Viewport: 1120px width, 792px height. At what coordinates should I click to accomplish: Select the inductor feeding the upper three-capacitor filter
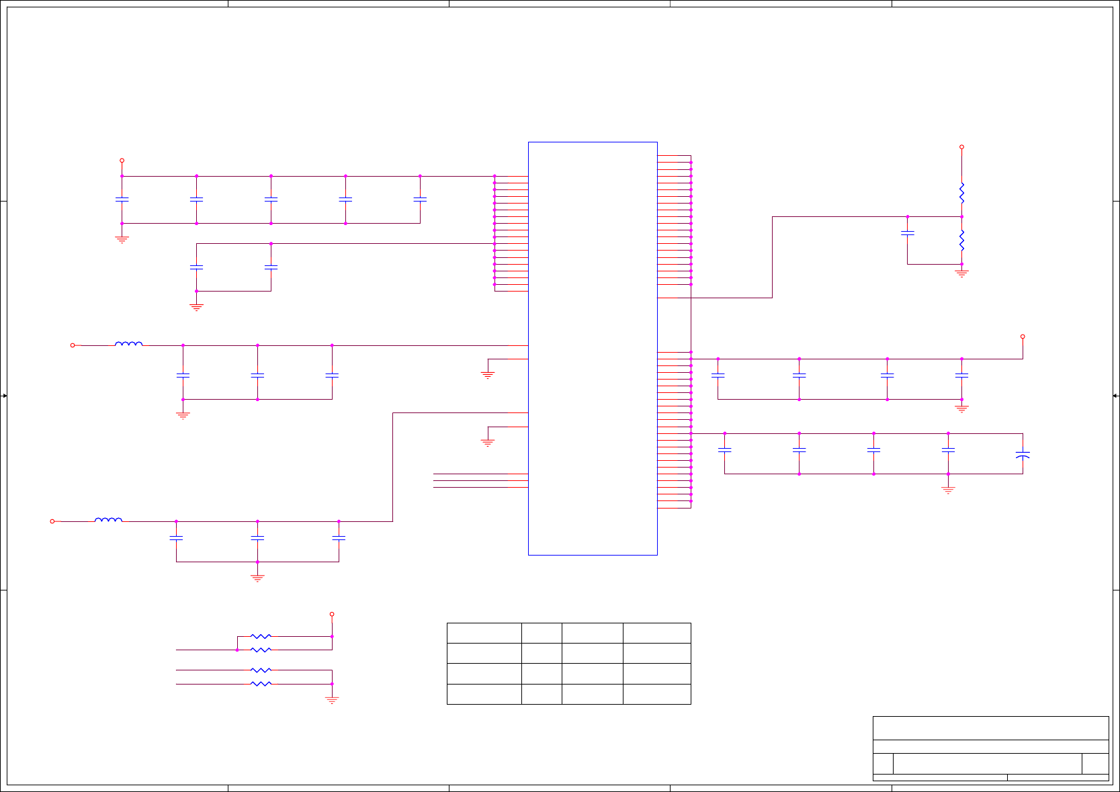coord(128,344)
